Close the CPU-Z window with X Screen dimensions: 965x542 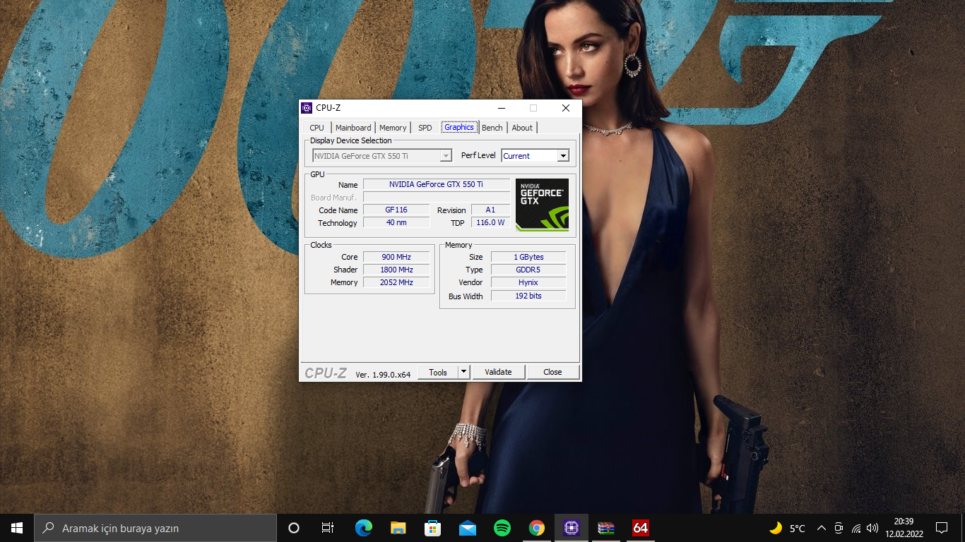(x=566, y=108)
